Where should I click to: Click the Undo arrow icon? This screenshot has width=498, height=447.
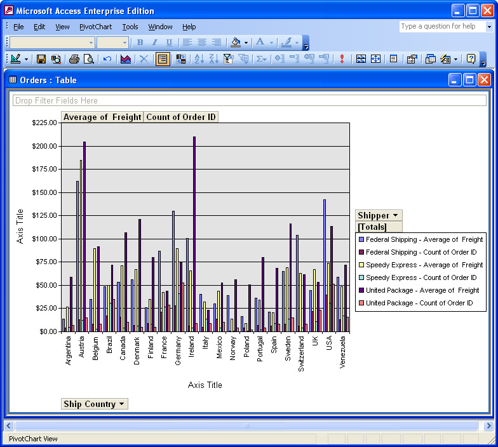(107, 59)
